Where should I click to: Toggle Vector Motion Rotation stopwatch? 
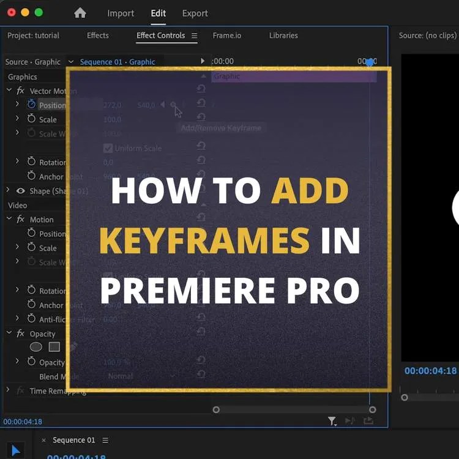[31, 162]
